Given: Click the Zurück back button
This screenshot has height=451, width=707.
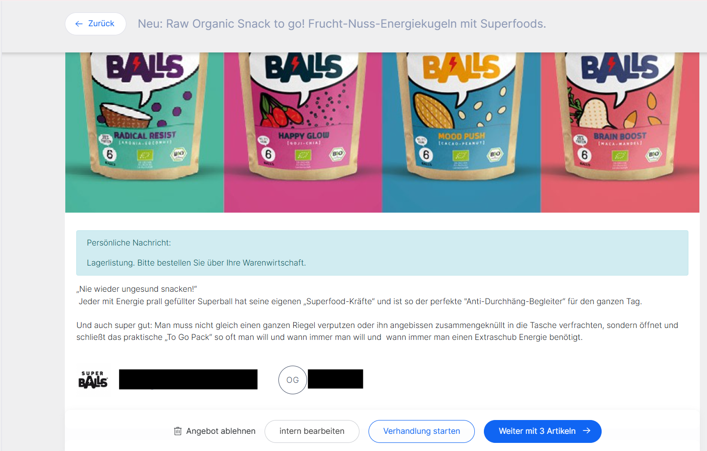Looking at the screenshot, I should (x=95, y=24).
